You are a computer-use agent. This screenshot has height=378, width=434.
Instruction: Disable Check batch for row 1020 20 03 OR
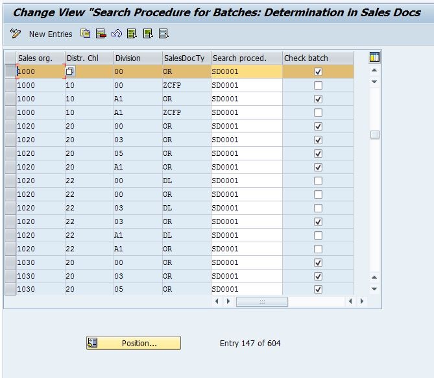pos(318,140)
